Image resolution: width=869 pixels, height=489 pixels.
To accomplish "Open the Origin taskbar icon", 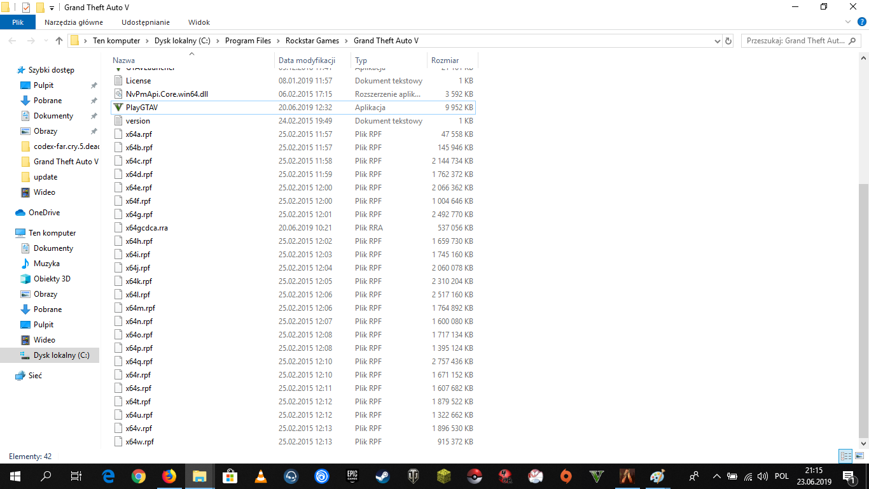I will point(566,476).
